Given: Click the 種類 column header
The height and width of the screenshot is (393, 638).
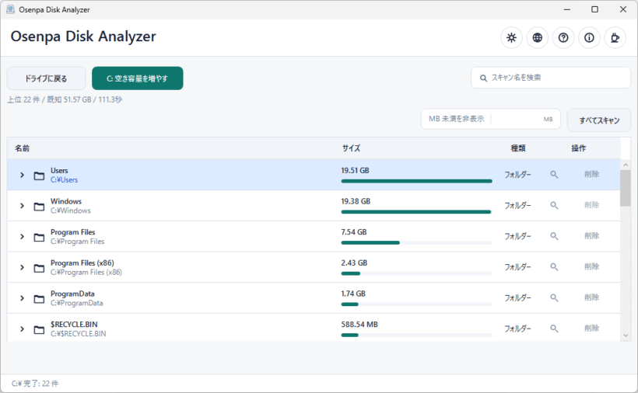Looking at the screenshot, I should click(x=518, y=148).
